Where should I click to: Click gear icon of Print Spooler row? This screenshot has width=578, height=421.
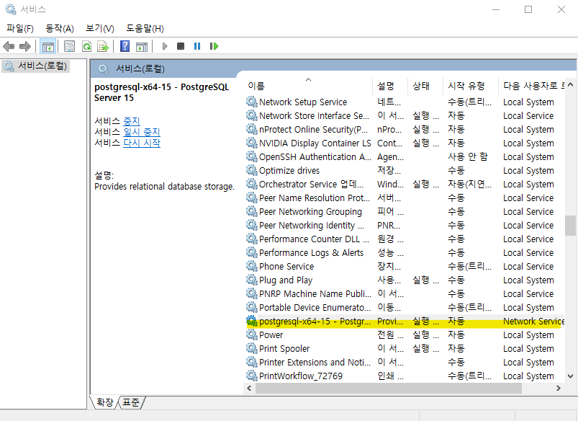tap(251, 348)
